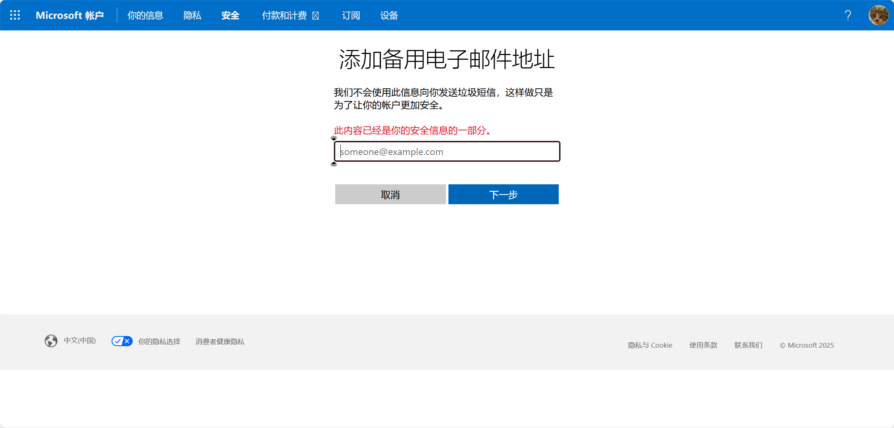
Task: Open the 你的信息 tab
Action: coord(145,15)
